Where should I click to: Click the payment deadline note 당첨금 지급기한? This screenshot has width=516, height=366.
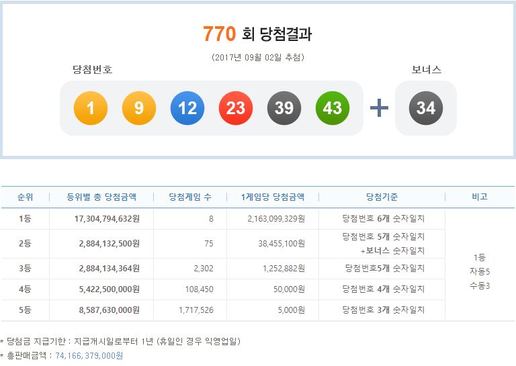click(120, 341)
